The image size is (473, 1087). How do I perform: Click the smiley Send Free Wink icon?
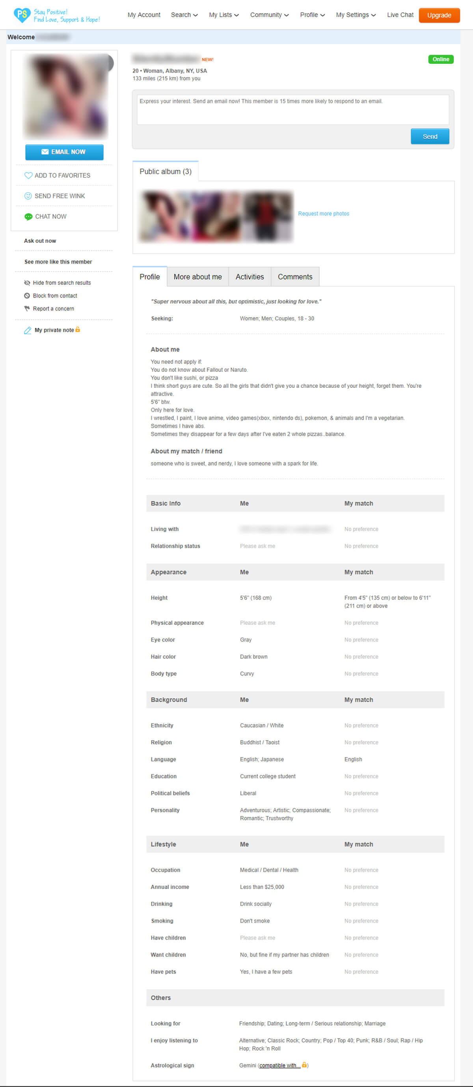click(x=28, y=196)
